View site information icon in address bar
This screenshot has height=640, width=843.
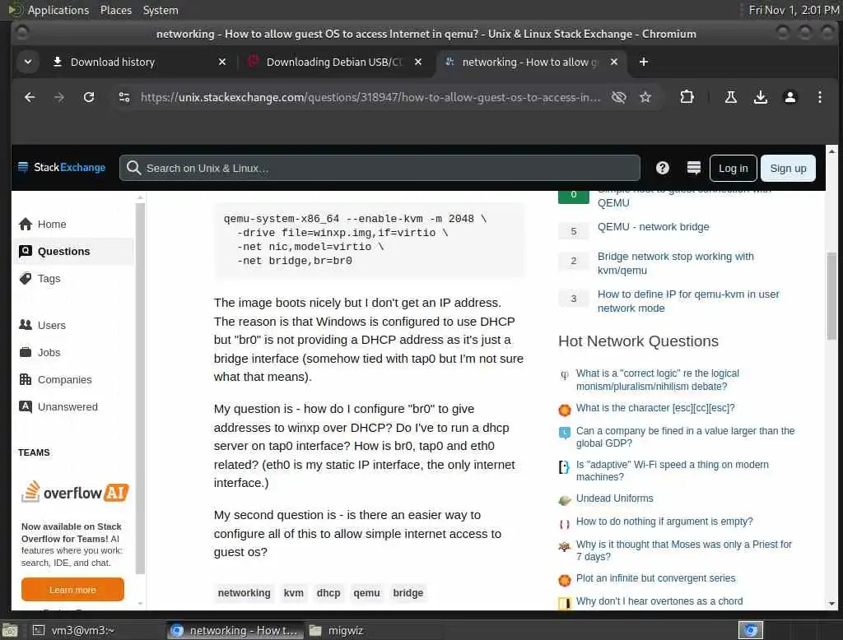[124, 97]
